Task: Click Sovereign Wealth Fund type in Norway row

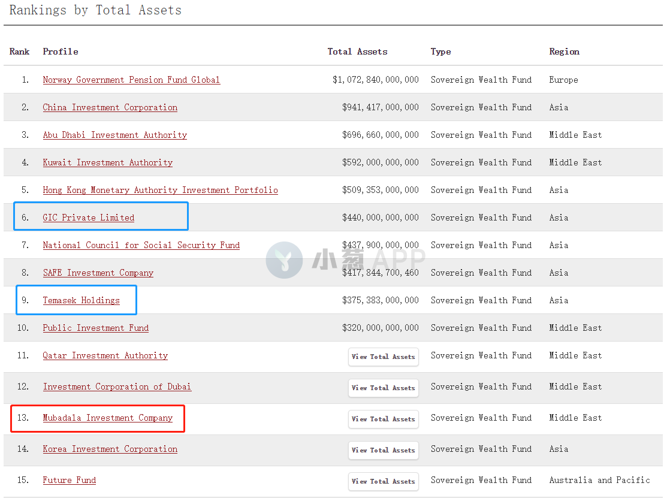Action: click(x=481, y=80)
